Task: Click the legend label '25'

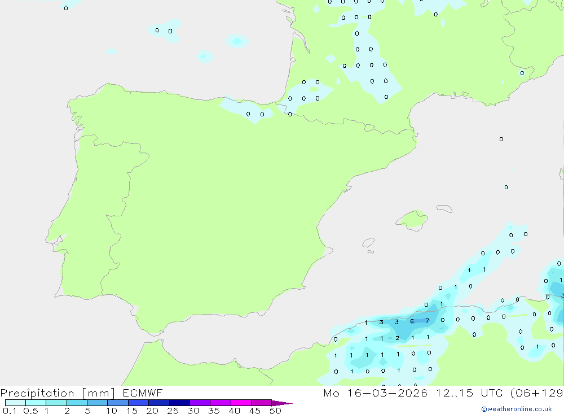Action: coord(173,411)
